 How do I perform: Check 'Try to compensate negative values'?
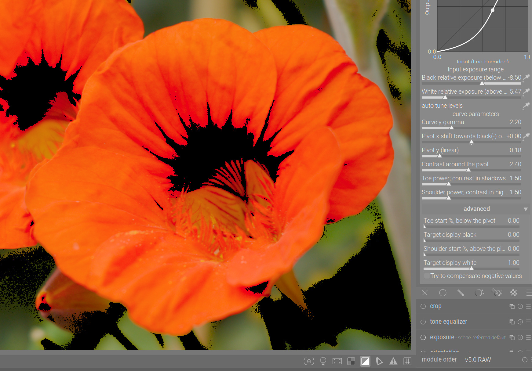(x=427, y=276)
